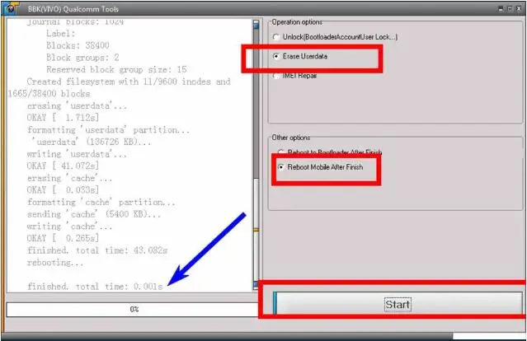The image size is (527, 341).
Task: Click the log scrollbar up arrow
Action: tap(256, 24)
